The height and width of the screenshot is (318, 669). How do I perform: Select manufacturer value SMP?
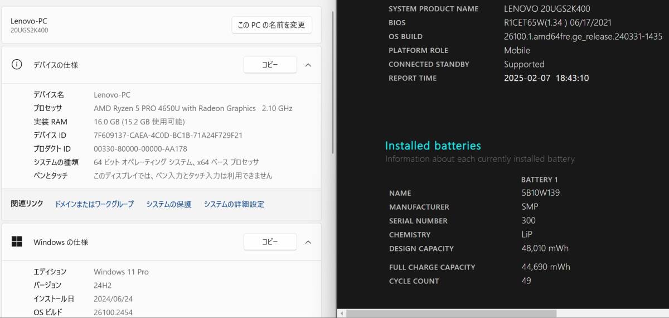[530, 206]
